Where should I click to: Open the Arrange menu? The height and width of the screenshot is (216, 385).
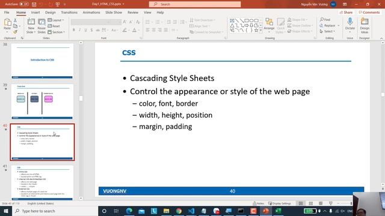(x=269, y=25)
